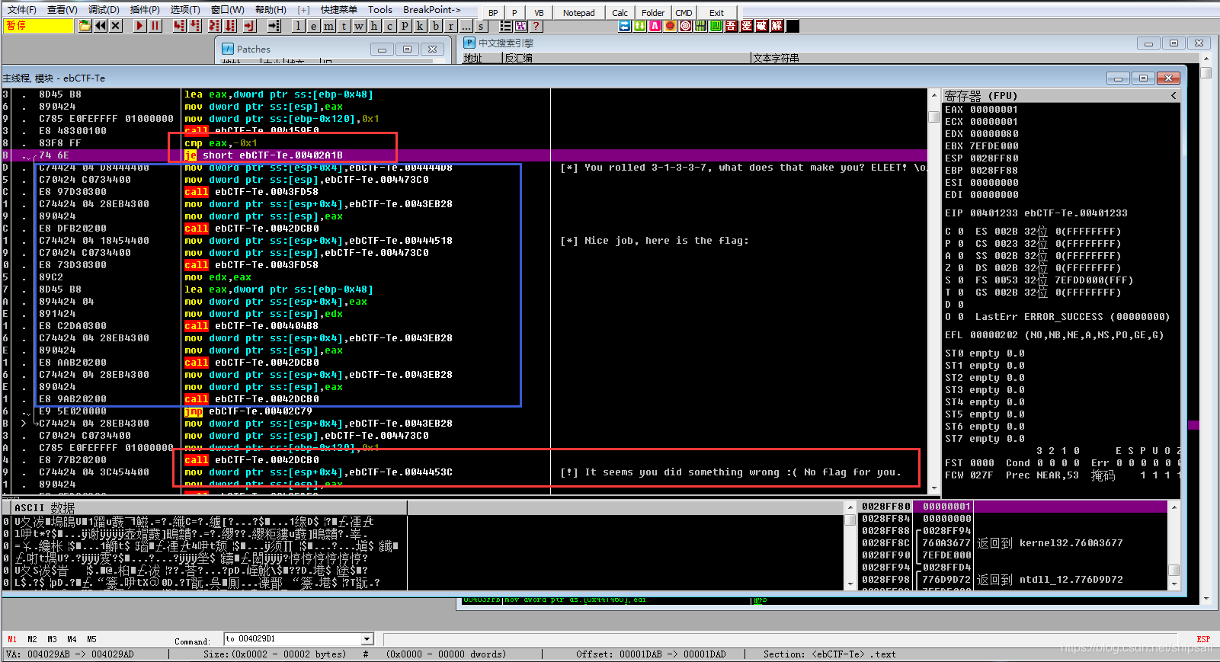Click the CMD button
The image size is (1220, 662).
684,13
